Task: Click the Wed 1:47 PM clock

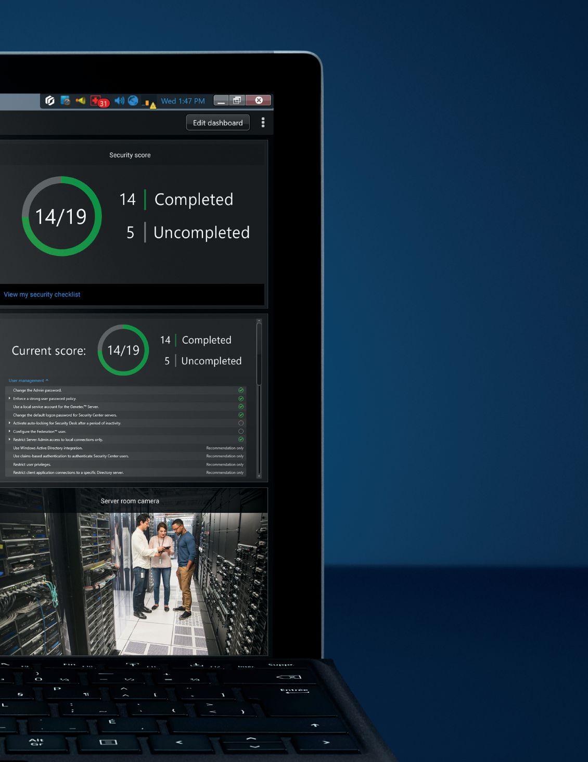Action: (x=183, y=101)
